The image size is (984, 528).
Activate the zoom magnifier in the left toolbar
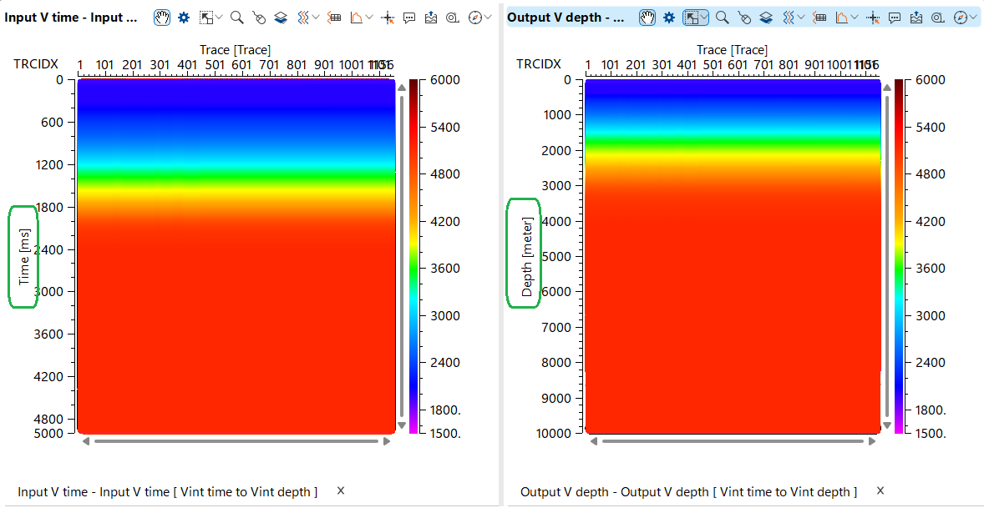pyautogui.click(x=236, y=17)
